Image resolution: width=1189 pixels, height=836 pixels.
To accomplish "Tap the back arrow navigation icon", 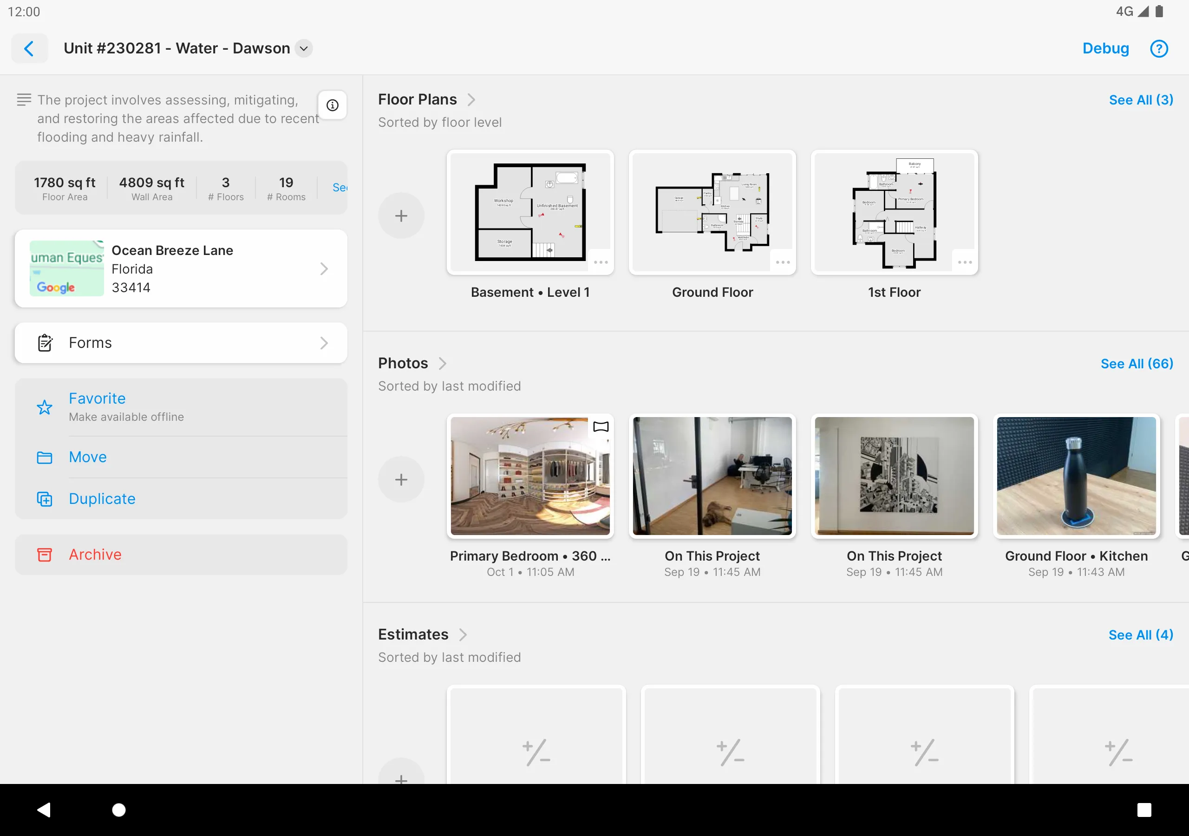I will [x=30, y=49].
